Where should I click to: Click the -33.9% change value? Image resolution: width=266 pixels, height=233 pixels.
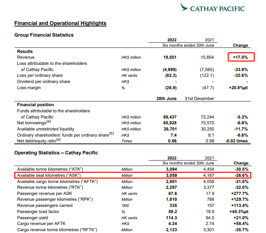tap(241, 70)
